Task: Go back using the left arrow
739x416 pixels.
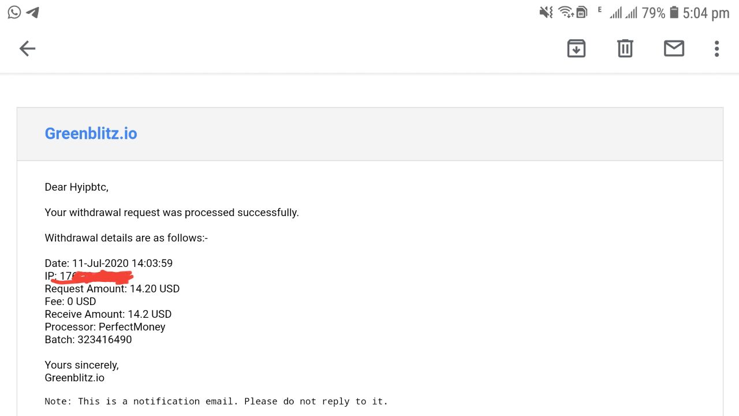Action: pyautogui.click(x=27, y=49)
